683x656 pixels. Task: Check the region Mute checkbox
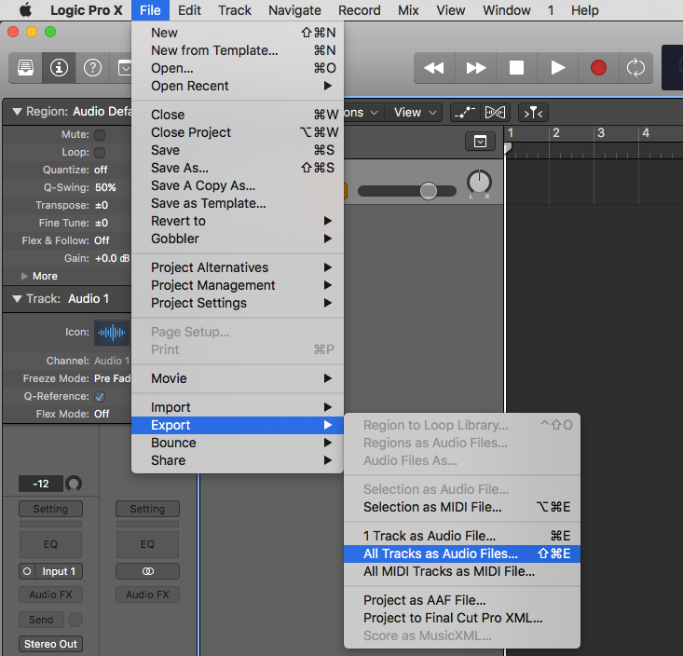100,135
